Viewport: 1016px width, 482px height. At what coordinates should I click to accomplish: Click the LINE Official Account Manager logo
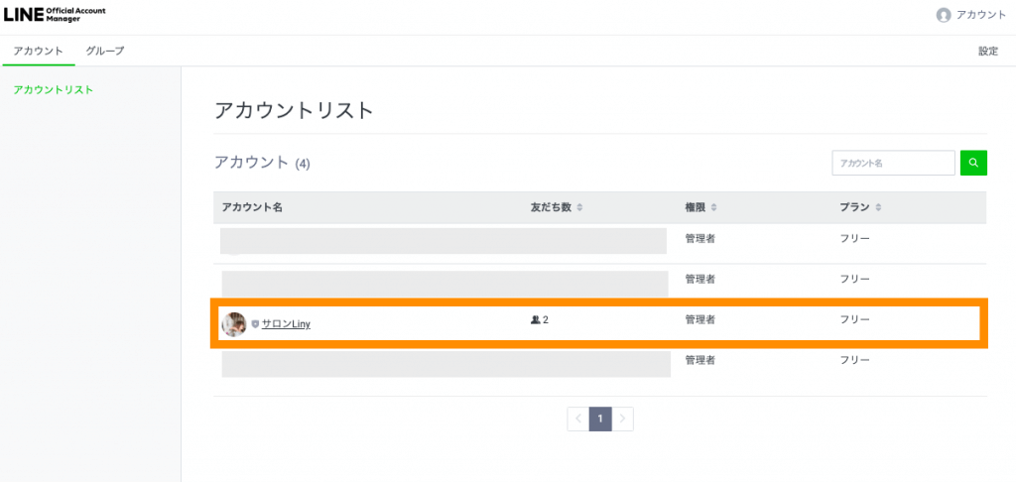(x=56, y=15)
